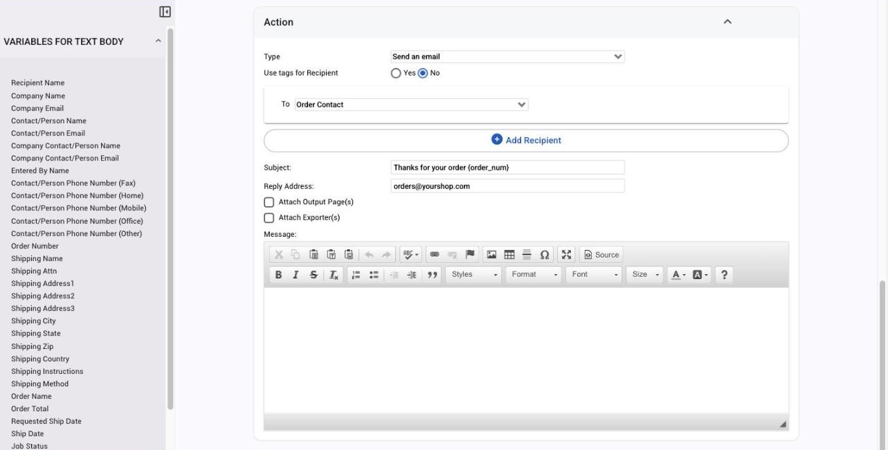Open the spell check ABC button

[x=410, y=255]
